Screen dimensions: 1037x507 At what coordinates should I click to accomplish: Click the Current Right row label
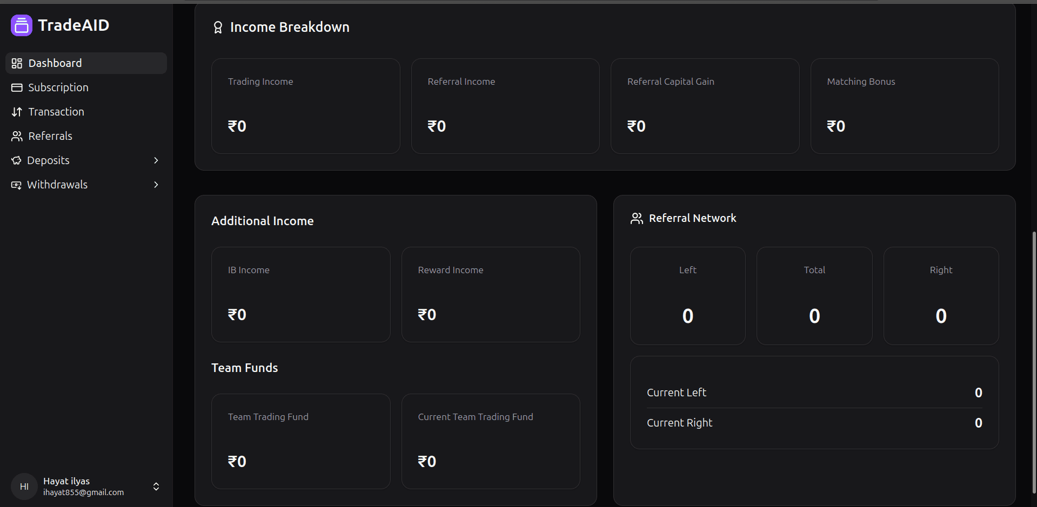click(680, 423)
